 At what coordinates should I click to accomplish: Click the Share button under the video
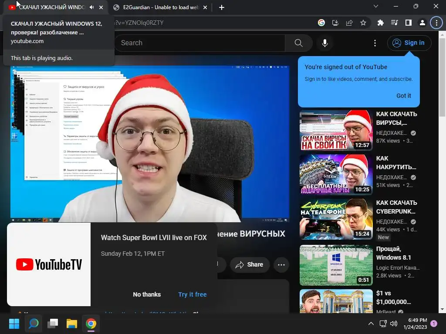coord(250,265)
